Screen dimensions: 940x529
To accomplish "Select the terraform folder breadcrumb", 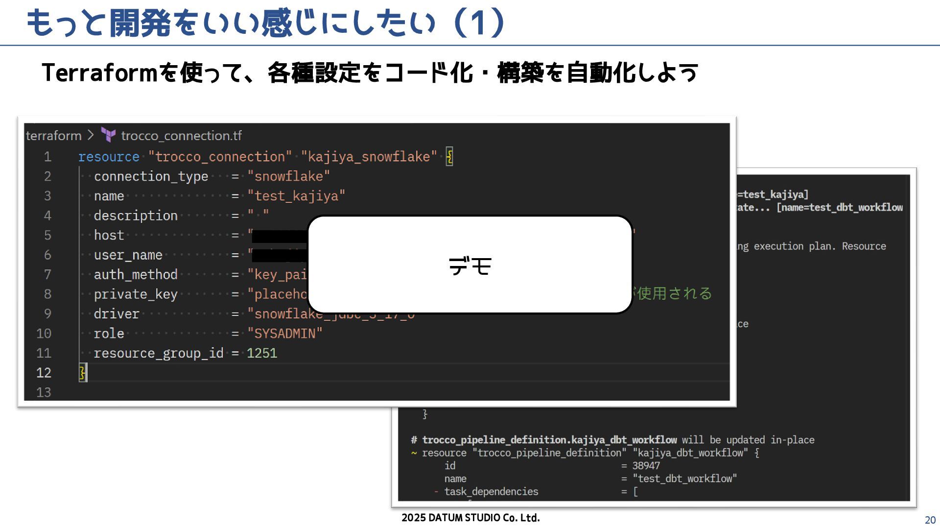I will click(x=53, y=136).
